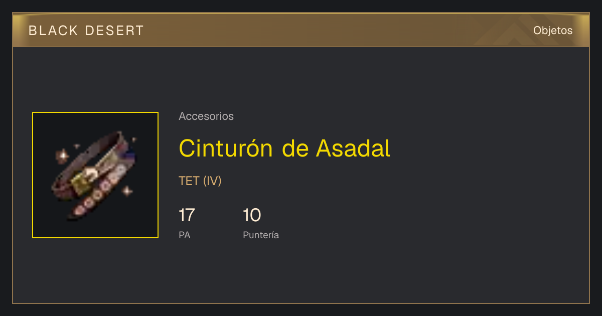Screen dimensions: 602x316
Task: Click the Puntería stat label
Action: (x=261, y=235)
